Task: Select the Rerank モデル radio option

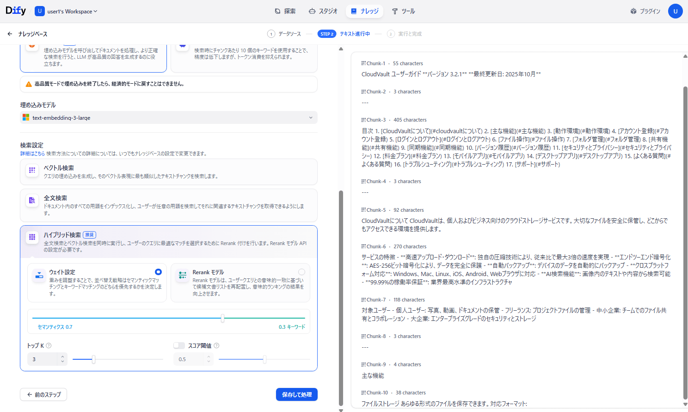Action: [301, 272]
